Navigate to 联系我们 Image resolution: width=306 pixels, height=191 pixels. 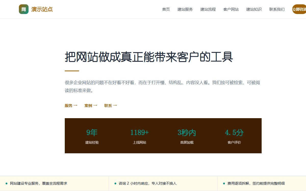tap(277, 9)
